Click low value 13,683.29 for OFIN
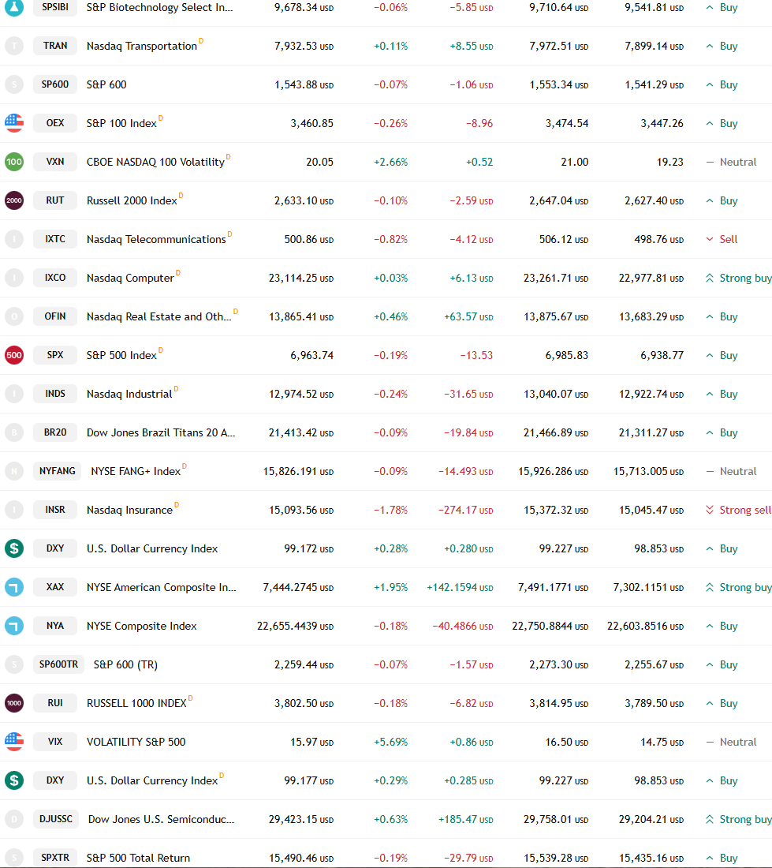The image size is (772, 868). 651,316
